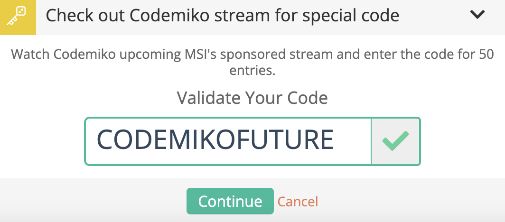The width and height of the screenshot is (505, 222).
Task: Focus the code field containing CODEMIKOFUTURE
Action: (228, 141)
